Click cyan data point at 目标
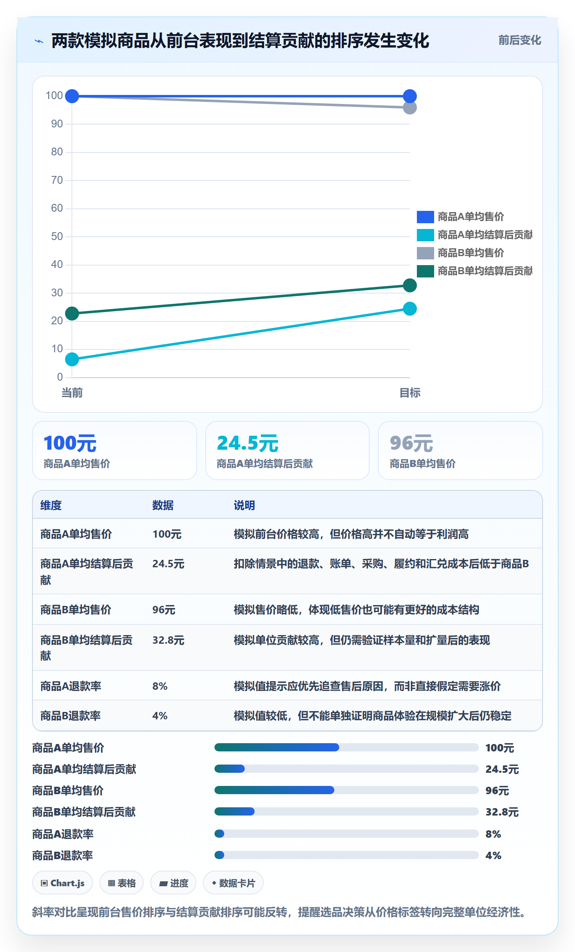Viewport: 575px width, 952px height. point(409,309)
